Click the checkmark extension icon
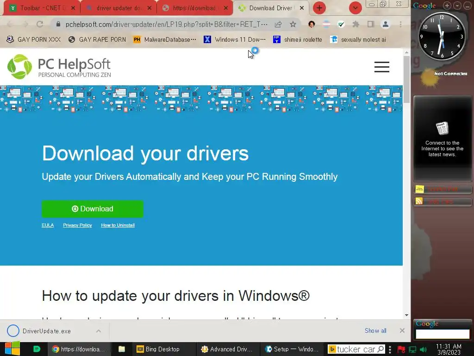The height and width of the screenshot is (356, 474). (x=341, y=24)
